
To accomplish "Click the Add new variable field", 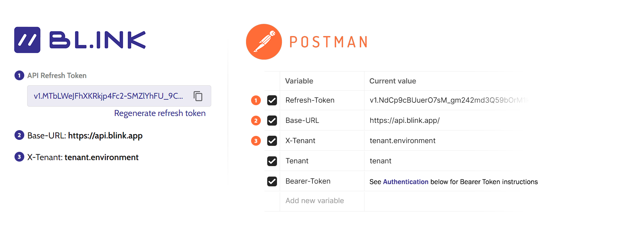I will (x=314, y=201).
